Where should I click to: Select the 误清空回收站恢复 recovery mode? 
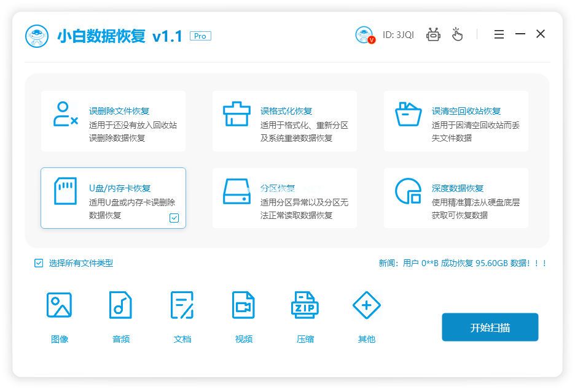pos(456,120)
